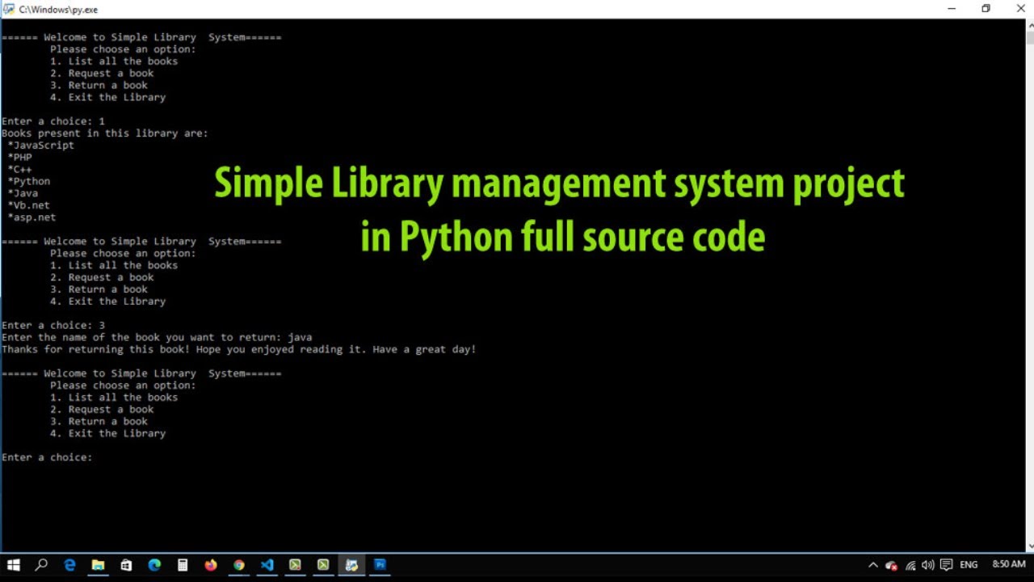This screenshot has width=1034, height=582.
Task: Click the vertical scrollbar thumb
Action: 1030,36
